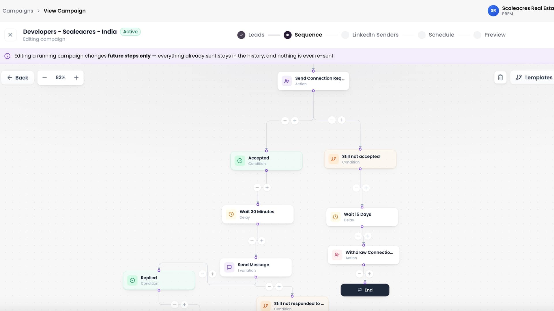Add a step below Withdraw Connection

369,274
